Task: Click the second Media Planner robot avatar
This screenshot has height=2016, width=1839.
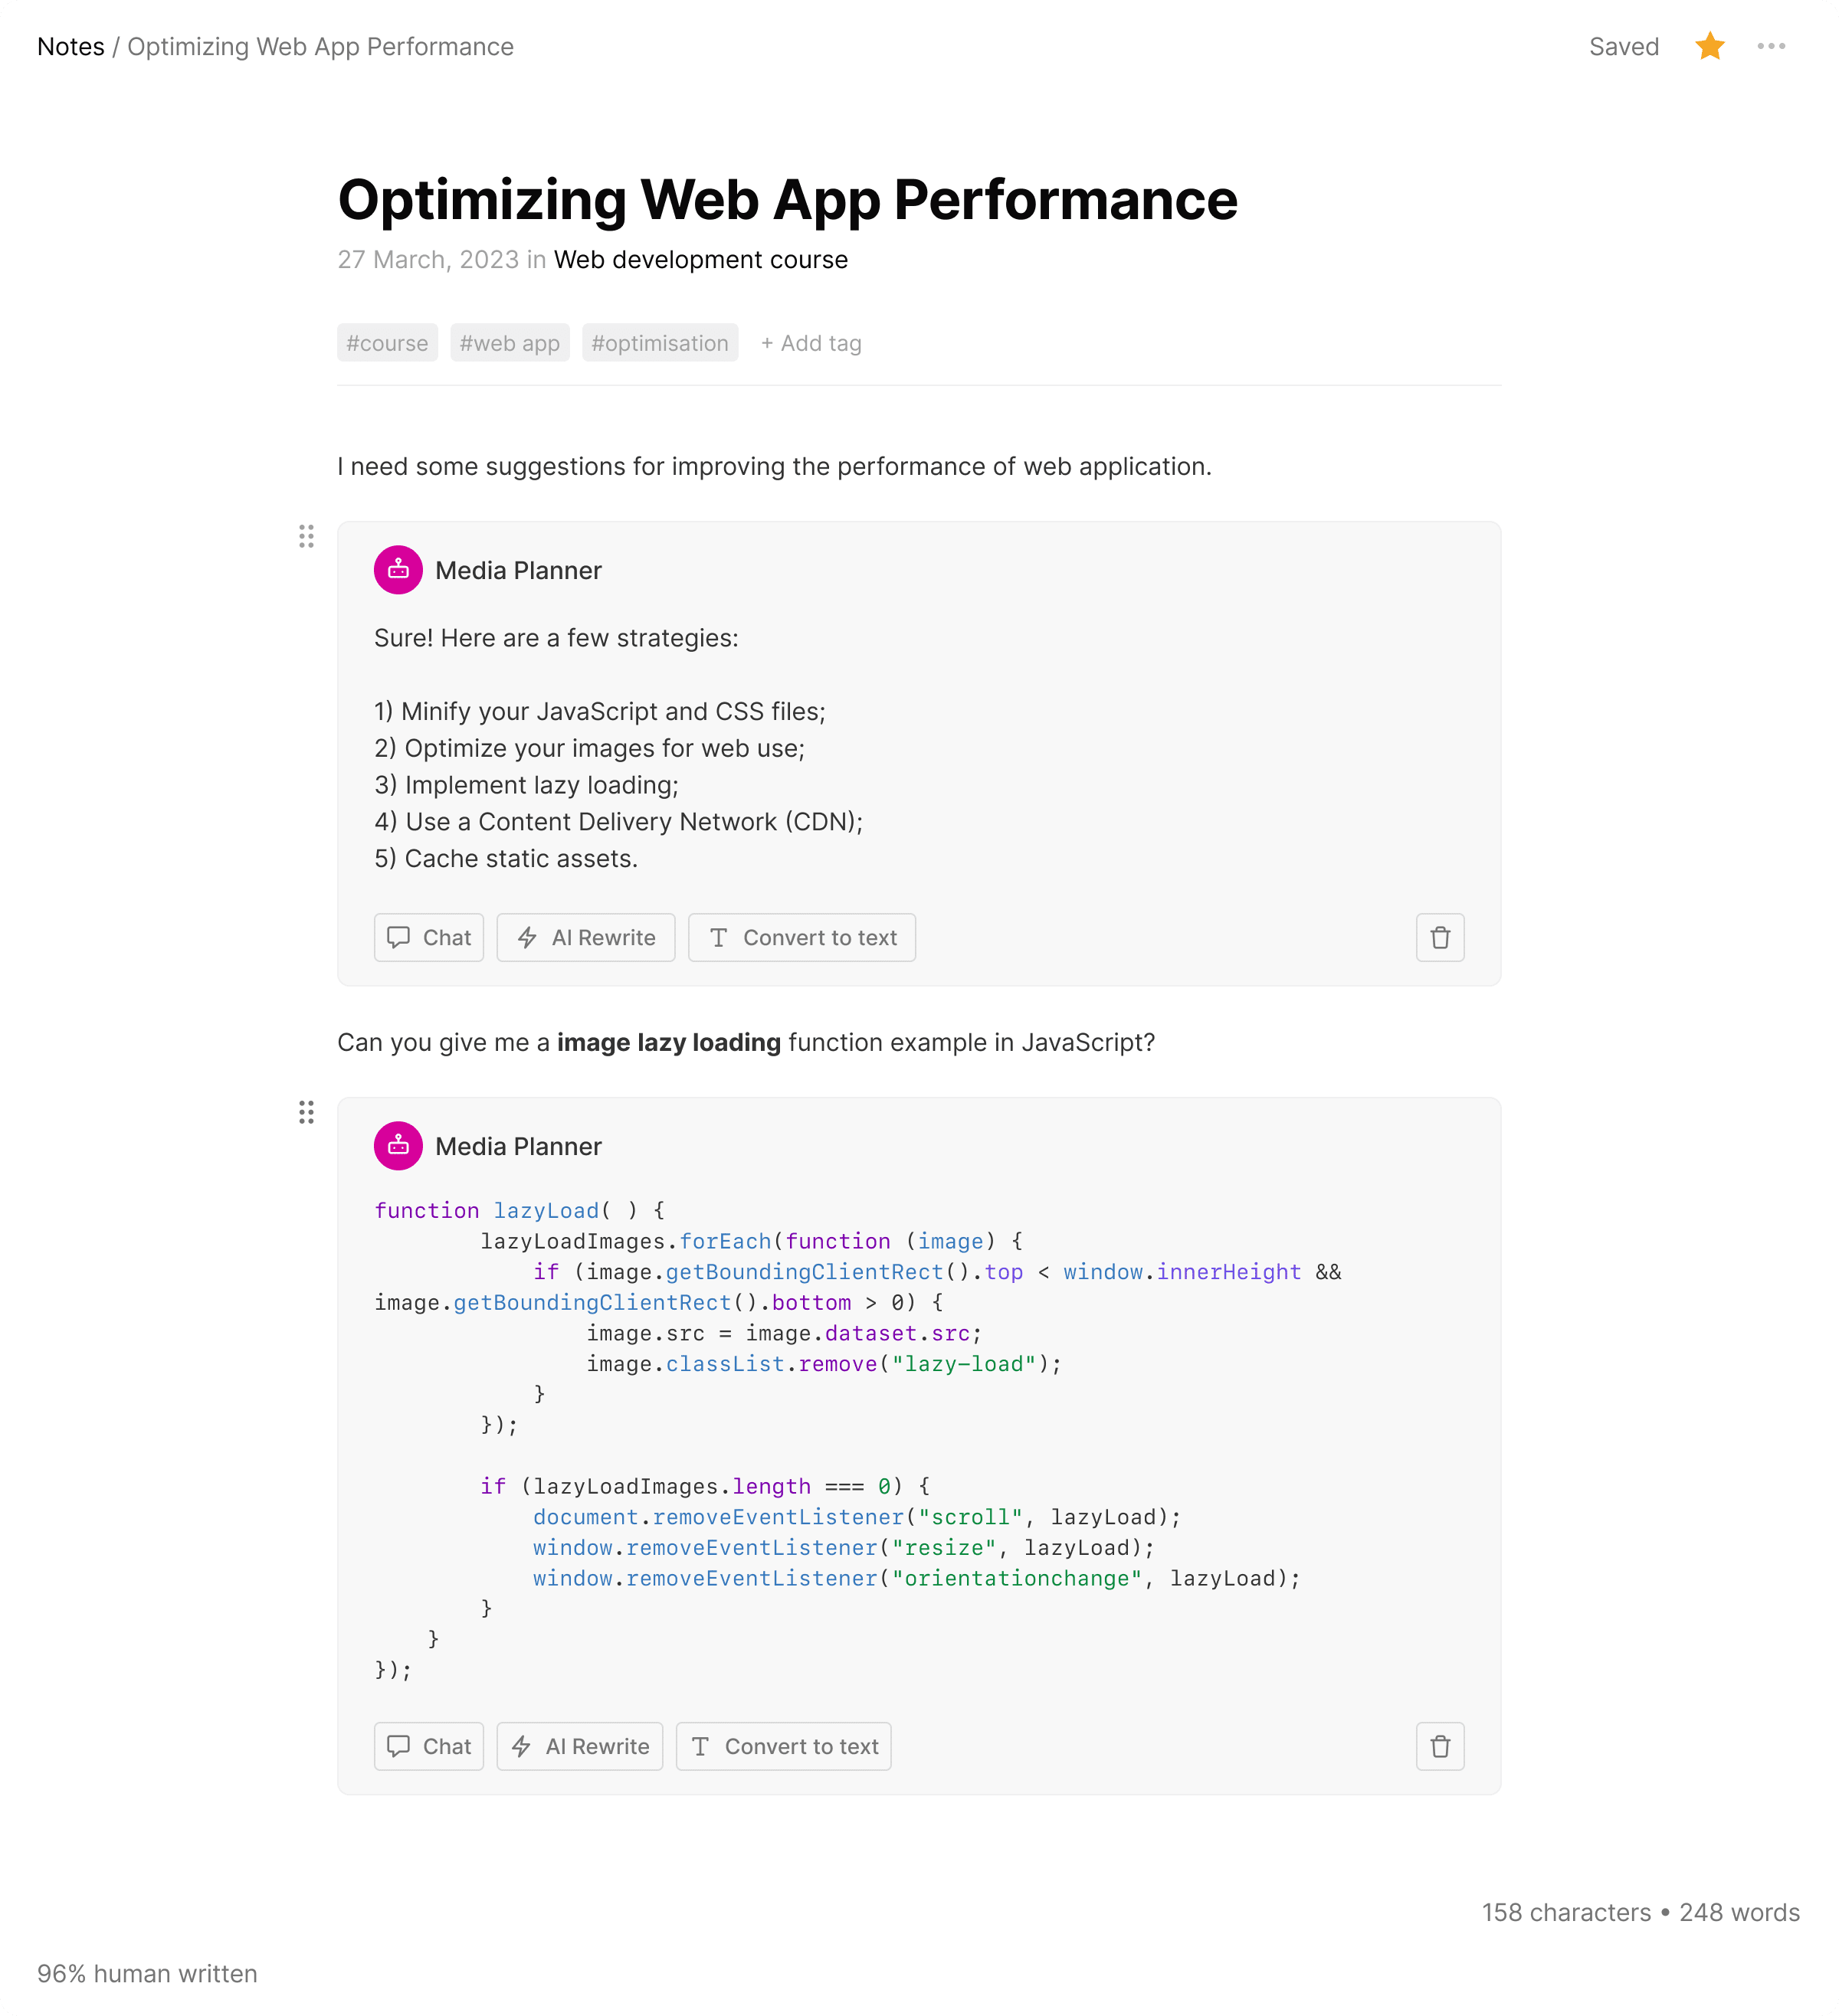Action: (398, 1146)
